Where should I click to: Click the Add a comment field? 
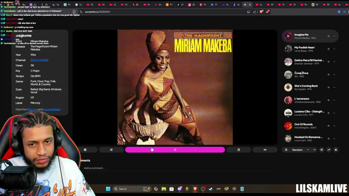[x=180, y=168]
